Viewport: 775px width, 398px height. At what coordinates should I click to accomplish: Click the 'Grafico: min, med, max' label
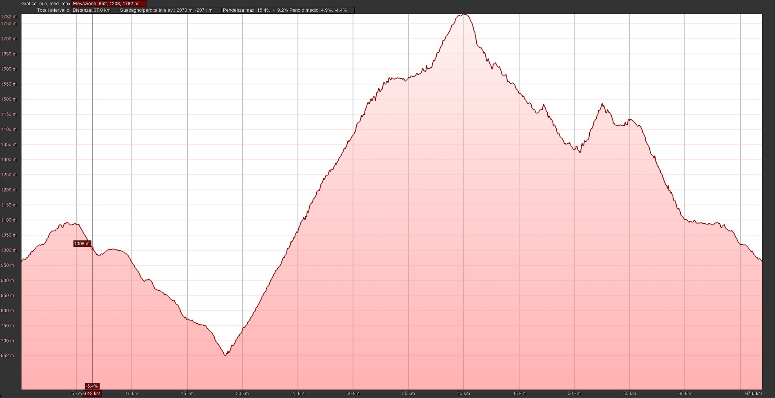(x=46, y=4)
